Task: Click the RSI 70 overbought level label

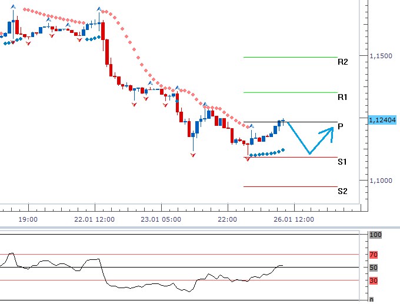Action: 373,255
